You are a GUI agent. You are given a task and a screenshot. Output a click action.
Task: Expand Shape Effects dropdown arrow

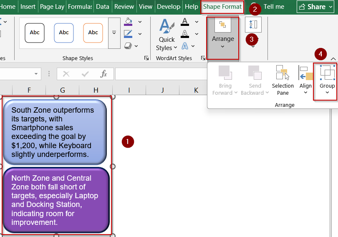coord(136,46)
